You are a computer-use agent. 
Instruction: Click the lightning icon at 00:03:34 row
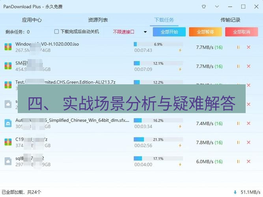coord(180,126)
